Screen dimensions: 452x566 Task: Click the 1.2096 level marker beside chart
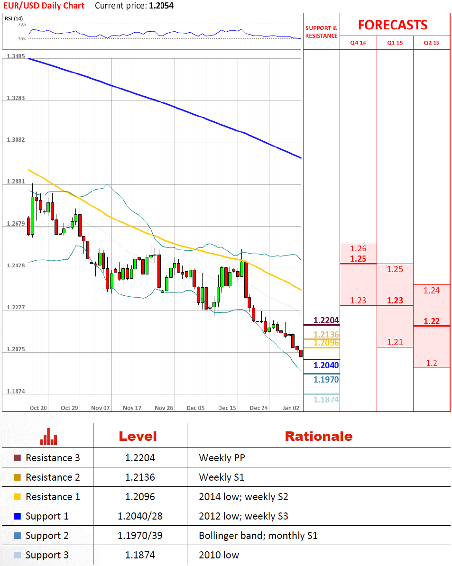coord(326,343)
